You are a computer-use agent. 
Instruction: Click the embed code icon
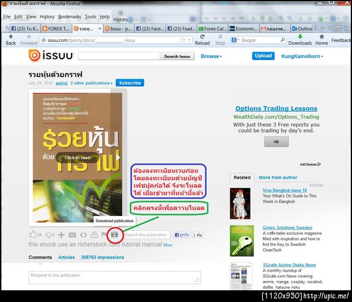click(x=83, y=235)
